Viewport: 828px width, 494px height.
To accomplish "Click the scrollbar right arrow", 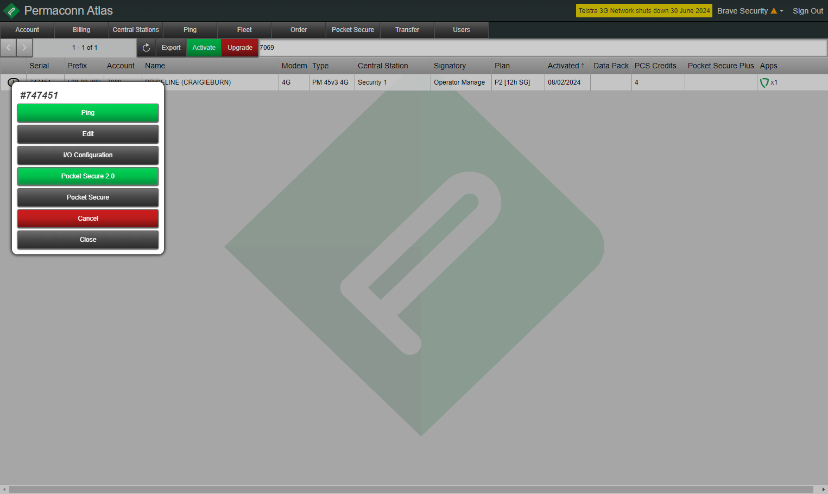I will [x=823, y=489].
